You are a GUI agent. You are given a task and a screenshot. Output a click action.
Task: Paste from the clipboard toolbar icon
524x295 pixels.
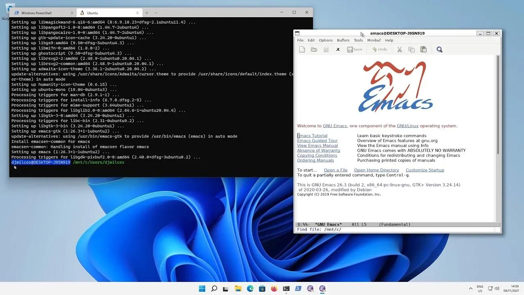click(423, 49)
